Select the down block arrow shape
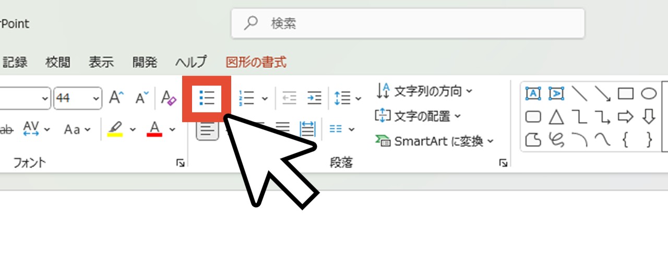The width and height of the screenshot is (668, 278). click(x=649, y=116)
